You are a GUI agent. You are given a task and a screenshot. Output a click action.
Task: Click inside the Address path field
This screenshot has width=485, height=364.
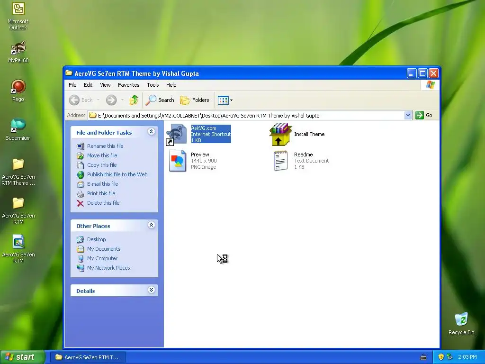coord(246,116)
